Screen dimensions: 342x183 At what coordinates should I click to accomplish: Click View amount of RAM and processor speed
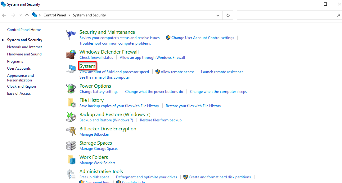pyautogui.click(x=114, y=72)
